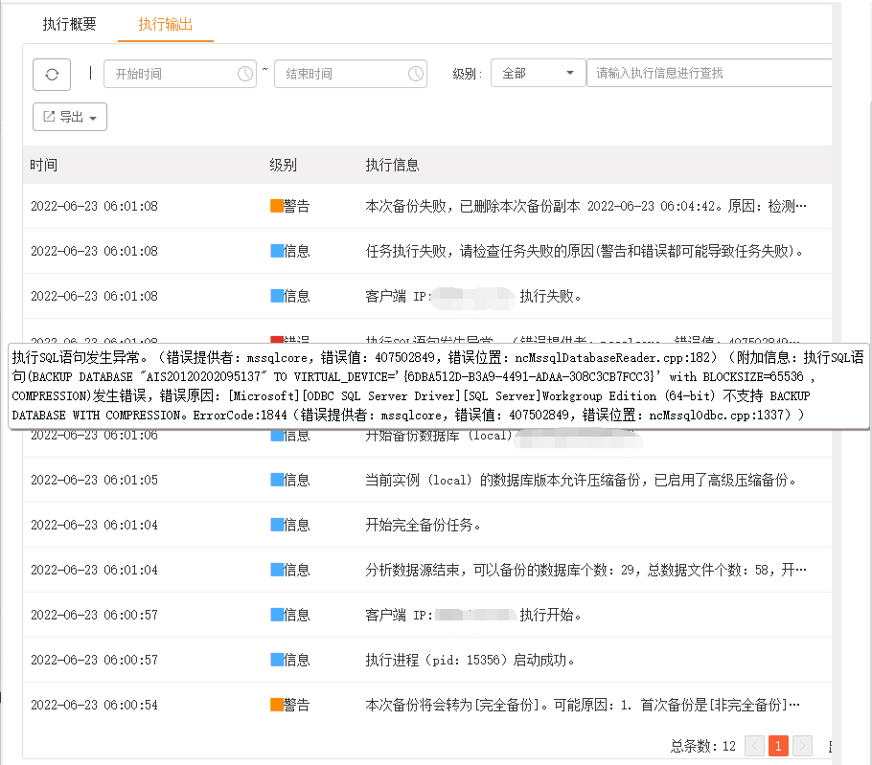Focus the 结束时间 input field
The image size is (872, 765).
pos(351,74)
